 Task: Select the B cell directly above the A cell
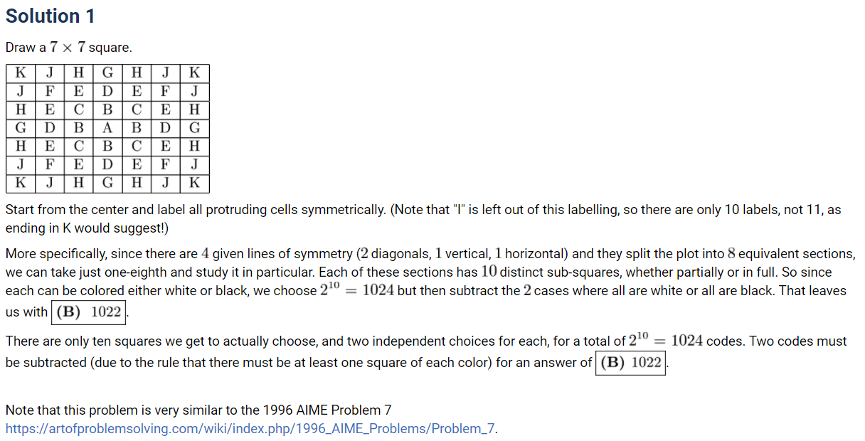(107, 110)
